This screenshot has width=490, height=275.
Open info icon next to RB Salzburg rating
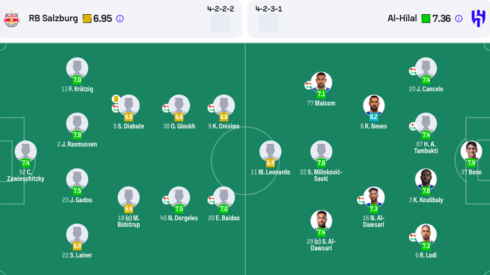(120, 19)
